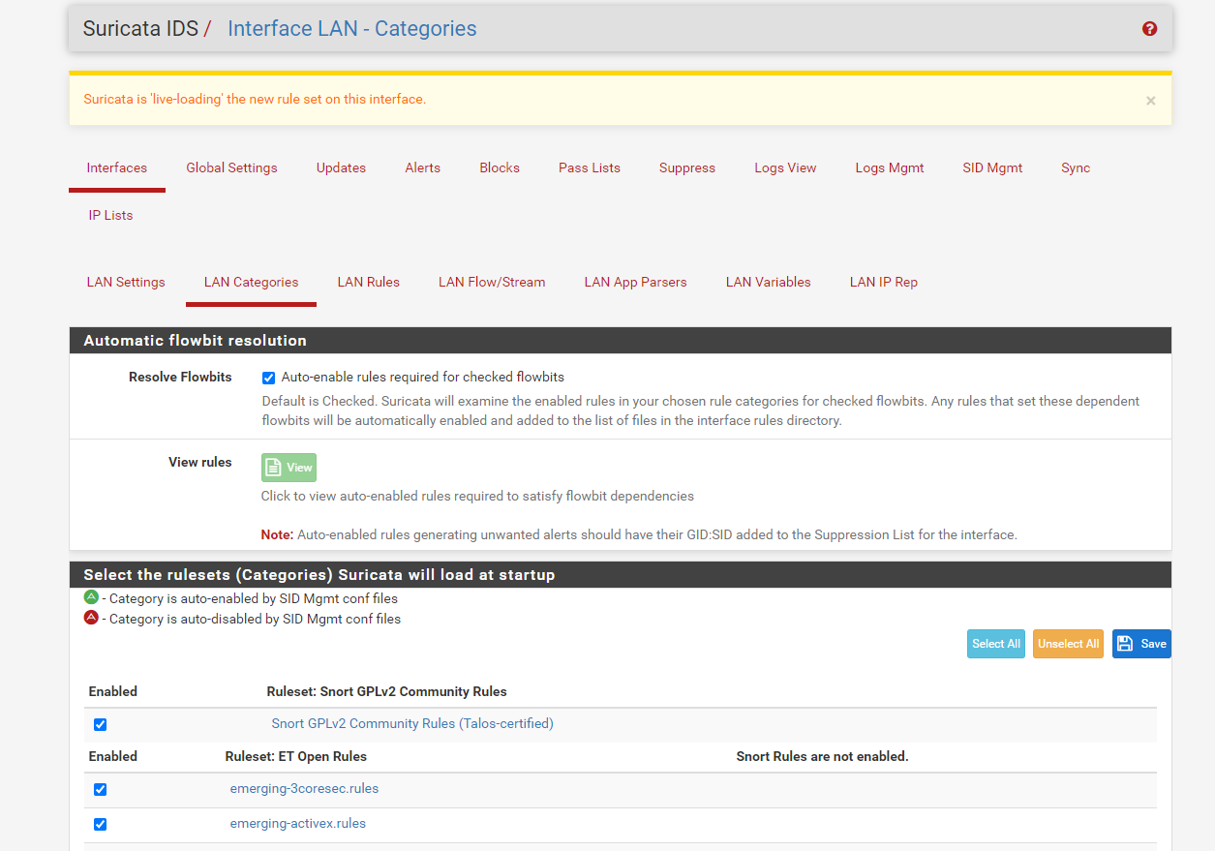Click 'Snort Rules are not enabled.' text

tap(822, 756)
